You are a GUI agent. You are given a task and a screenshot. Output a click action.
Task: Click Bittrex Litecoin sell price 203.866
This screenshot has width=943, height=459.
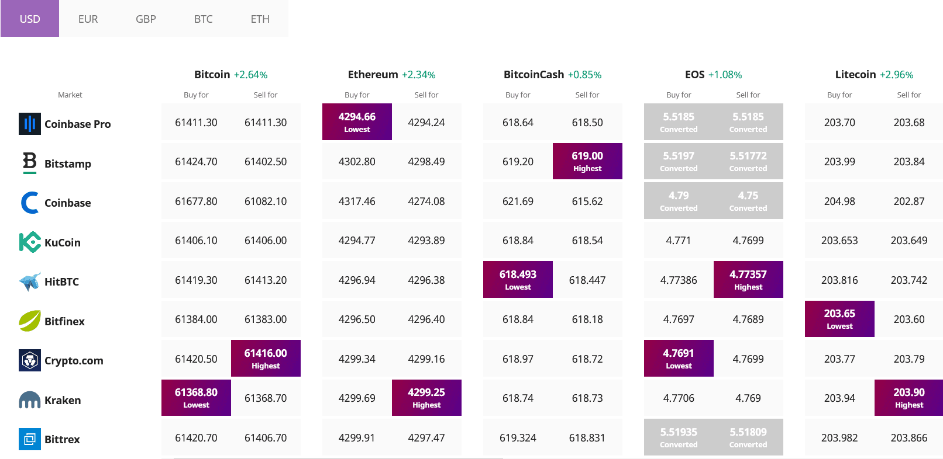point(909,437)
